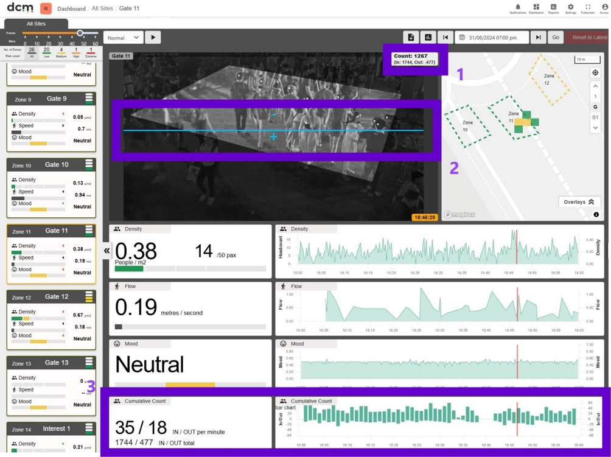
Task: Click the export file icon in toolbar
Action: pos(411,37)
